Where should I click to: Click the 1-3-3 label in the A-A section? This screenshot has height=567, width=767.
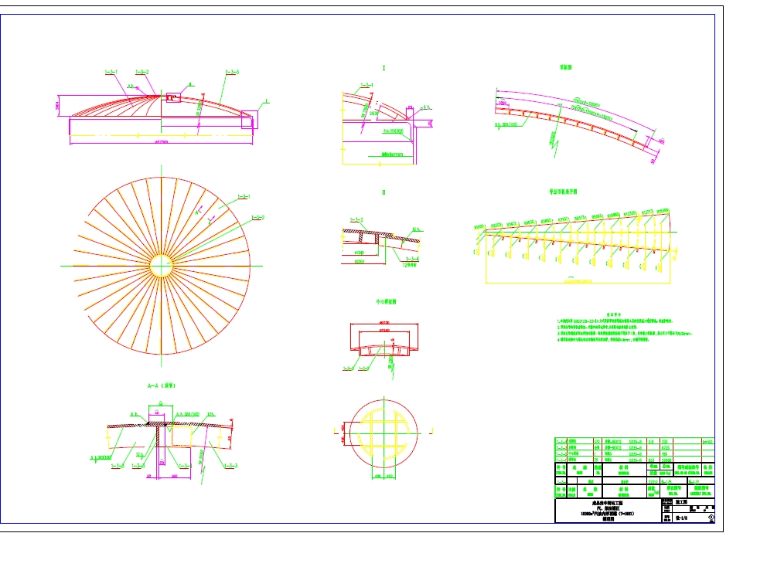231,466
